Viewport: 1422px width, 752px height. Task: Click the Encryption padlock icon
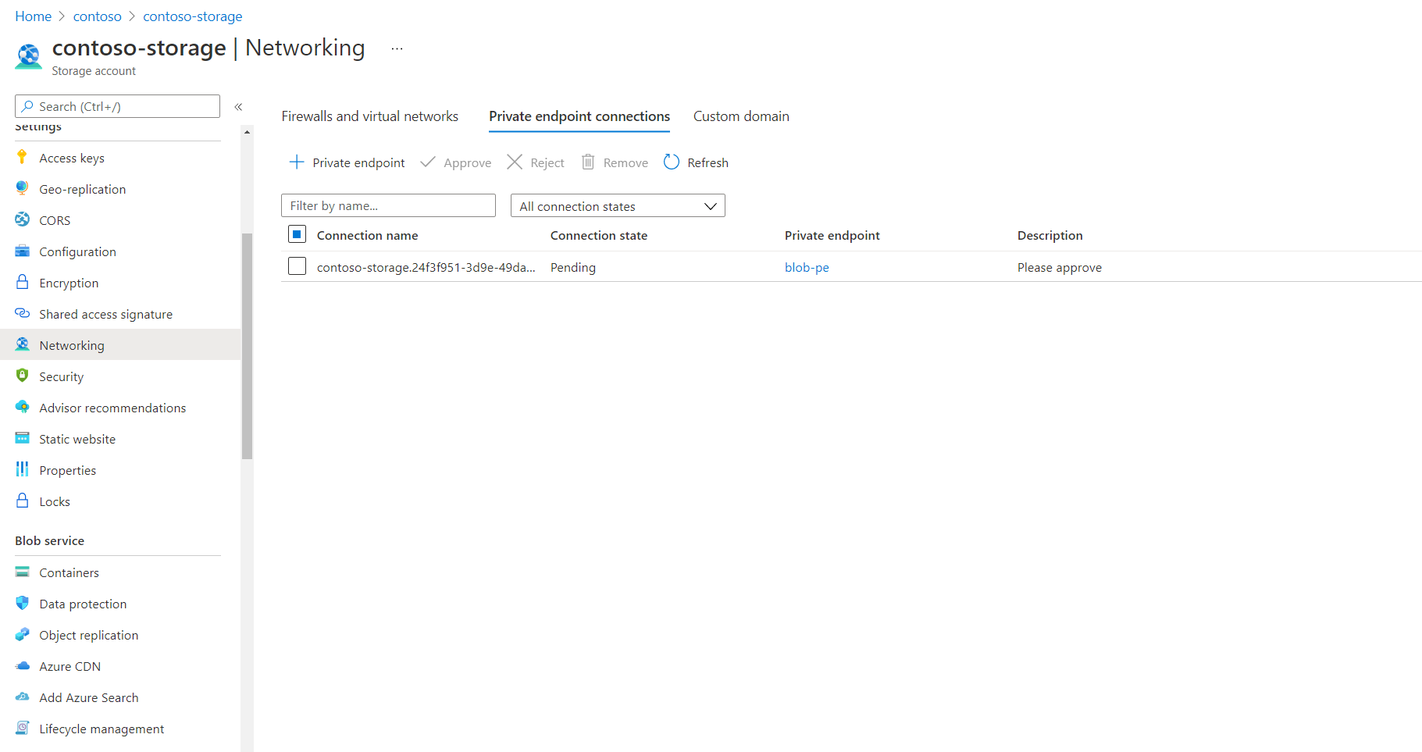(x=22, y=283)
